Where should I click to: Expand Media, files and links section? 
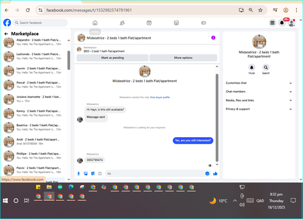tap(259, 100)
